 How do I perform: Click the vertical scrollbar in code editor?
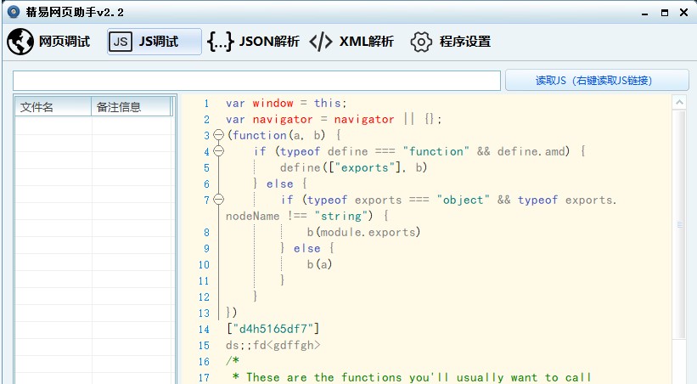pyautogui.click(x=679, y=225)
